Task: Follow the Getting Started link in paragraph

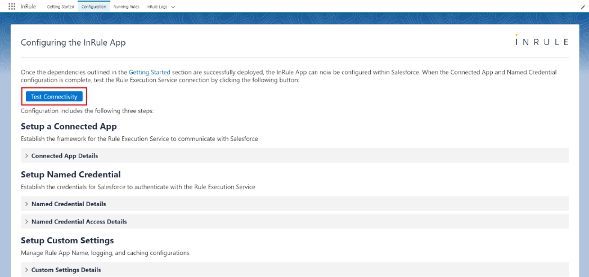Action: pos(150,72)
